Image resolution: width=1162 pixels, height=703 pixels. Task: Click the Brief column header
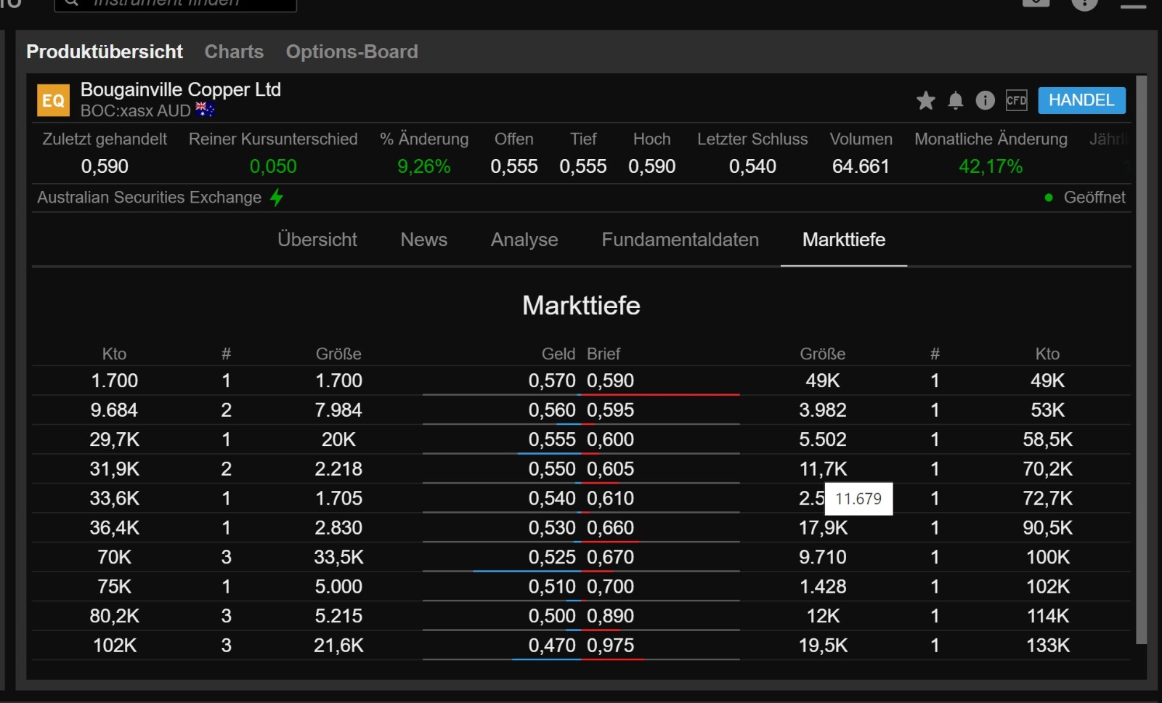pos(604,354)
